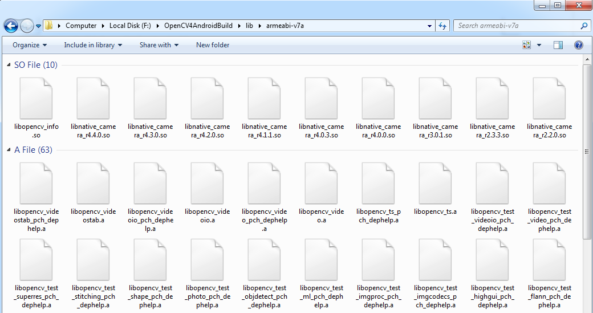The height and width of the screenshot is (313, 593).
Task: Open the Help question mark icon
Action: pos(578,45)
